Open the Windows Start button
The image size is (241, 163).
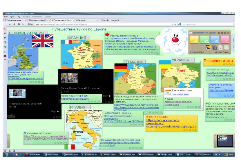coord(7,155)
